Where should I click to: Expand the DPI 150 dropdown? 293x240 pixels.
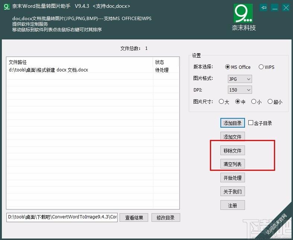click(240, 90)
